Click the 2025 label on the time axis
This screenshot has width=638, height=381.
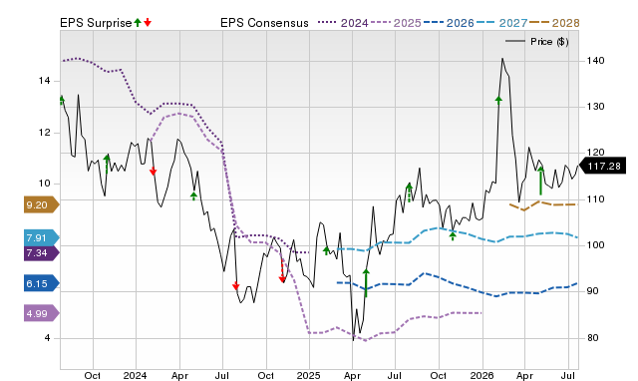click(x=309, y=375)
